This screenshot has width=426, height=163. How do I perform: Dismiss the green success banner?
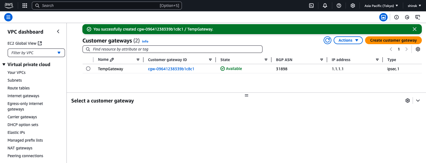(415, 29)
